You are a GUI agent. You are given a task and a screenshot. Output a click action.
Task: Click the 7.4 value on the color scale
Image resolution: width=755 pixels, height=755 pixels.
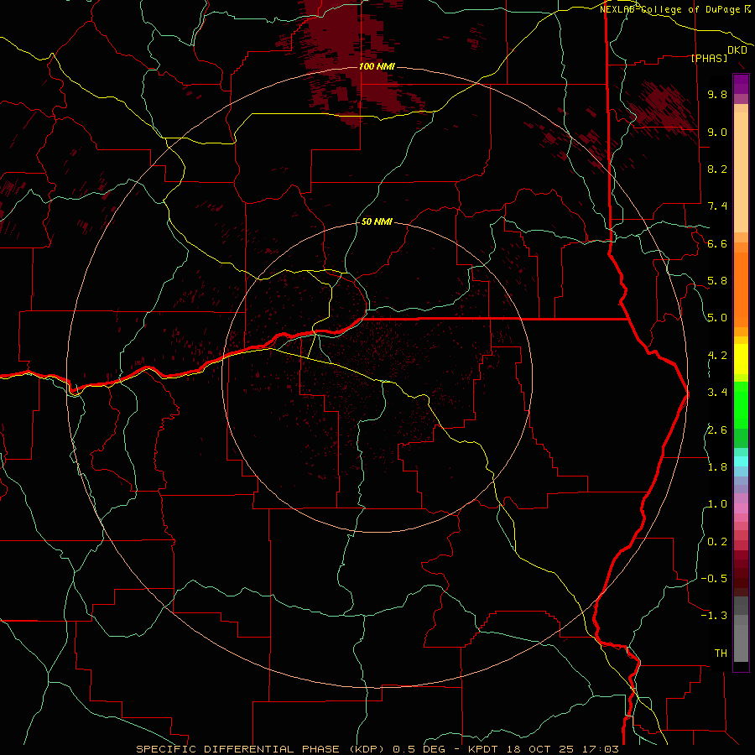click(x=717, y=206)
